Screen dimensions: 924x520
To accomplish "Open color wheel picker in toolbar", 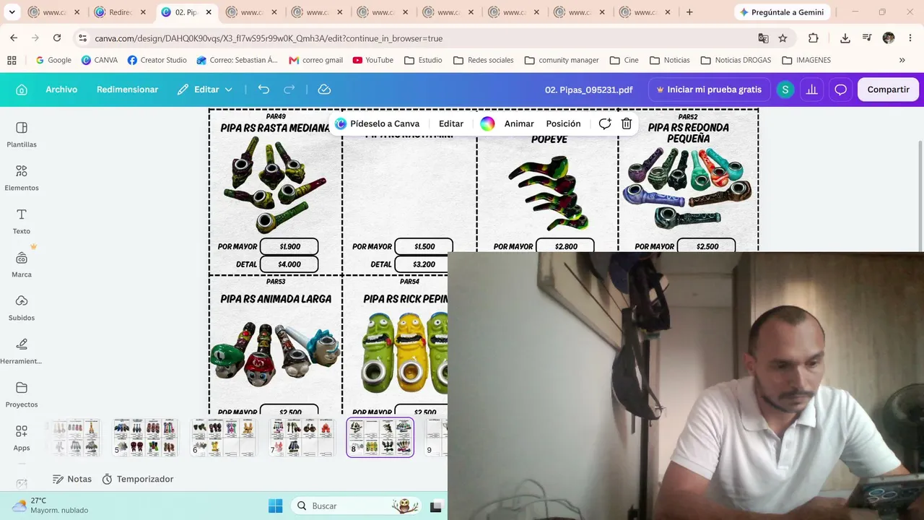I will pyautogui.click(x=487, y=123).
